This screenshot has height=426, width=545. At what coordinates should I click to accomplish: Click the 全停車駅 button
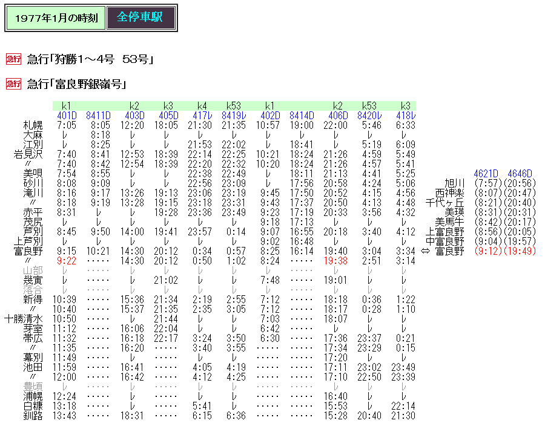click(140, 18)
